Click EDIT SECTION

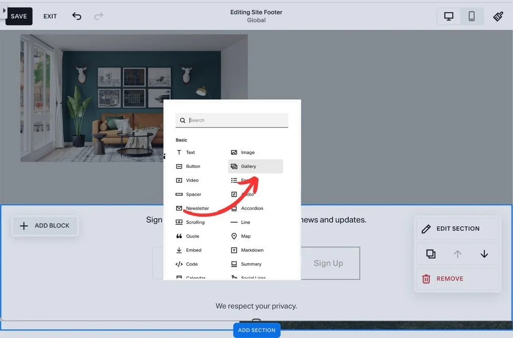[x=458, y=229]
